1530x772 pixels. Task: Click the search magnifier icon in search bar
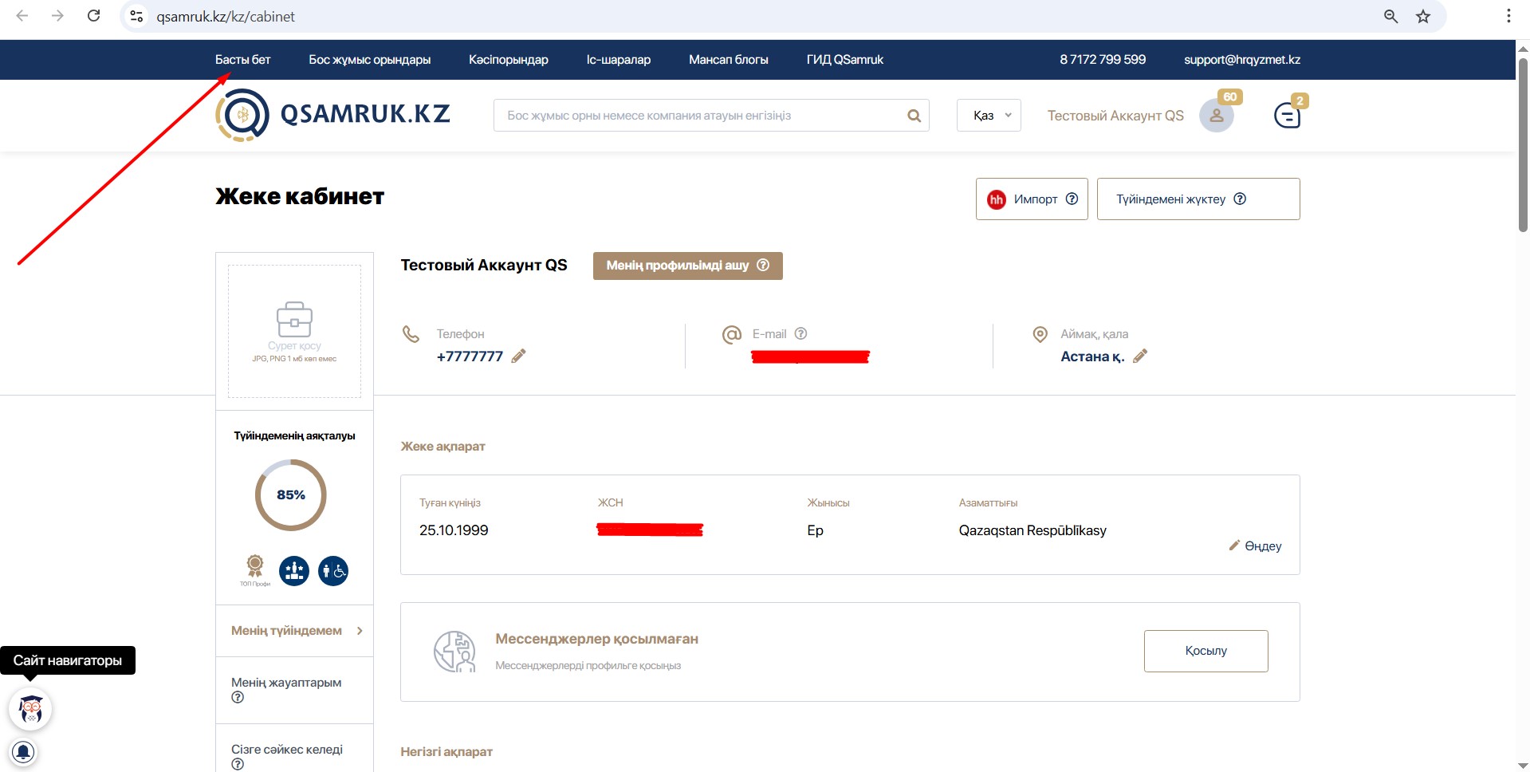914,116
